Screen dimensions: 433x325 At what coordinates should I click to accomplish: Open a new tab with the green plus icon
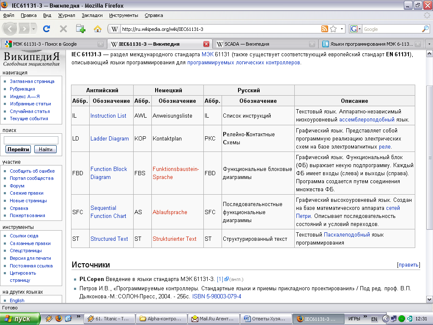[81, 29]
